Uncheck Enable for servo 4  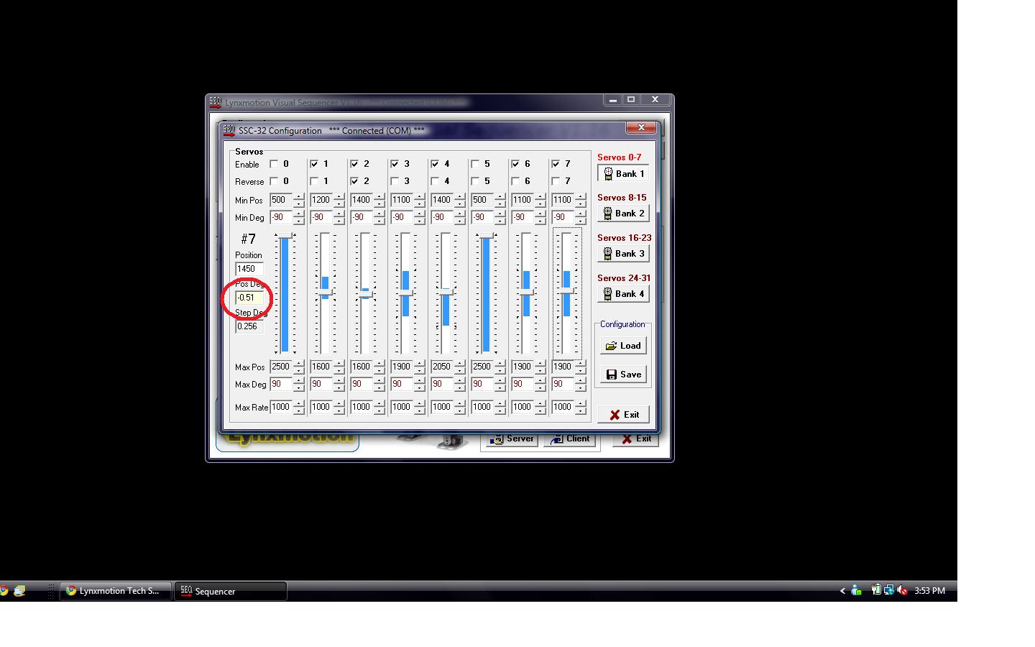(x=435, y=164)
